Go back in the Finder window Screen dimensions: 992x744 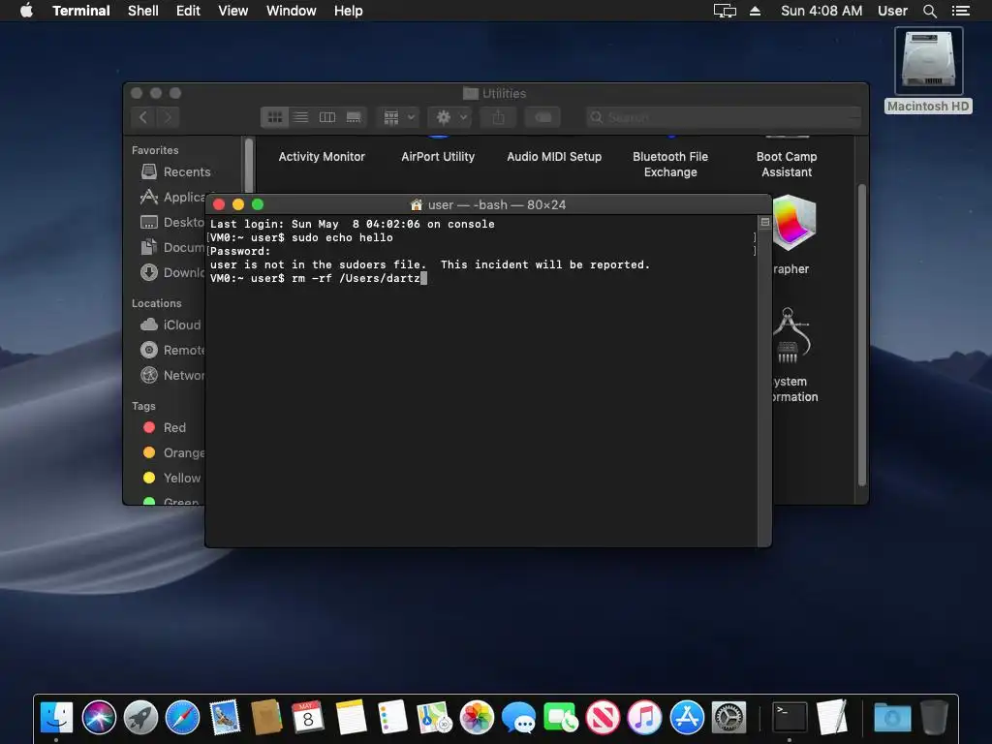coord(143,117)
